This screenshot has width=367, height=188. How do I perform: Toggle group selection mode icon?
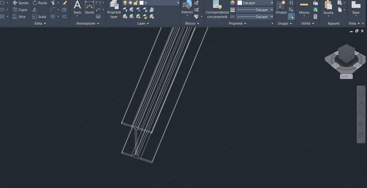pos(291,17)
